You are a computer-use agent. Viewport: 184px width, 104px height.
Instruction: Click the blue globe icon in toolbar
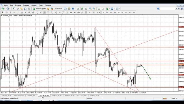73,9
